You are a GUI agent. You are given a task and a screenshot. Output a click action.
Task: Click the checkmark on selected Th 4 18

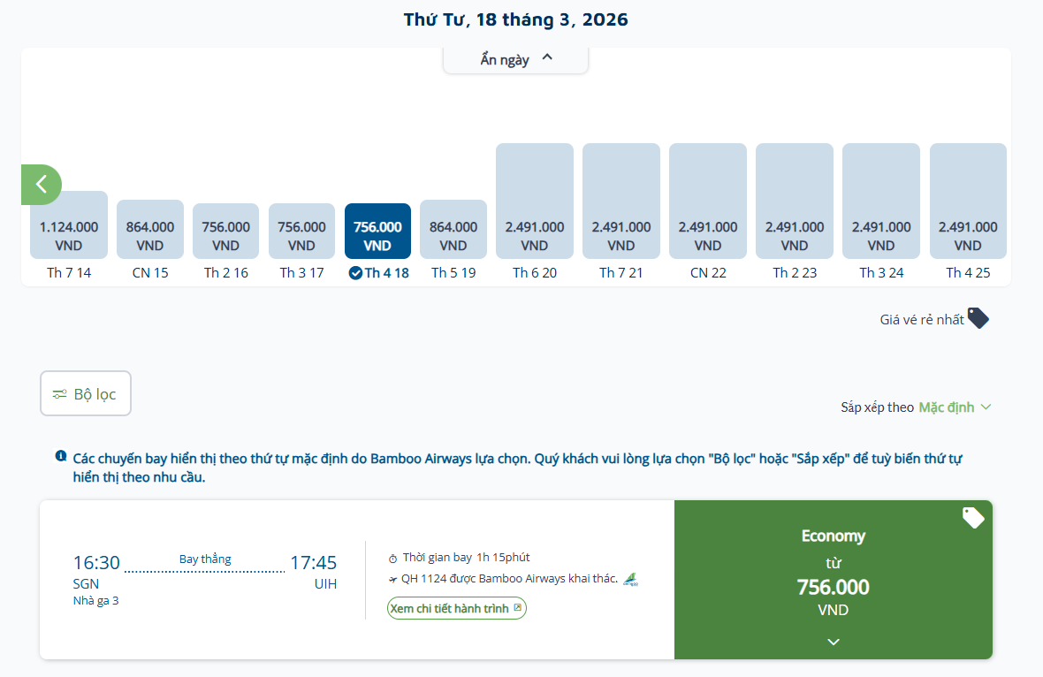(x=355, y=273)
